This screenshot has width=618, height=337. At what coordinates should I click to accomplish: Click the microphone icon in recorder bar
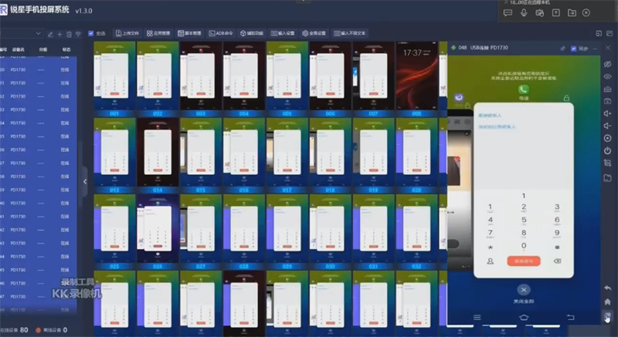524,13
